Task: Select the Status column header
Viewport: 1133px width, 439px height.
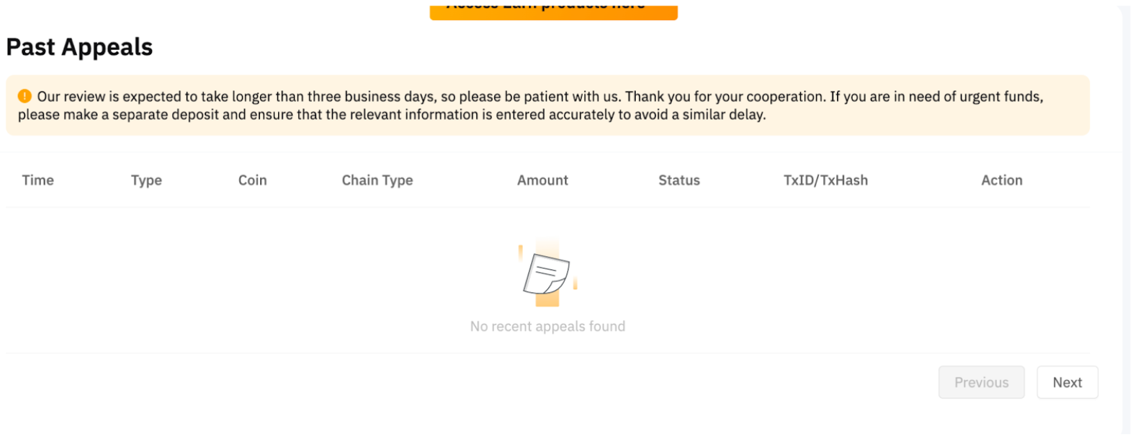Action: click(679, 180)
